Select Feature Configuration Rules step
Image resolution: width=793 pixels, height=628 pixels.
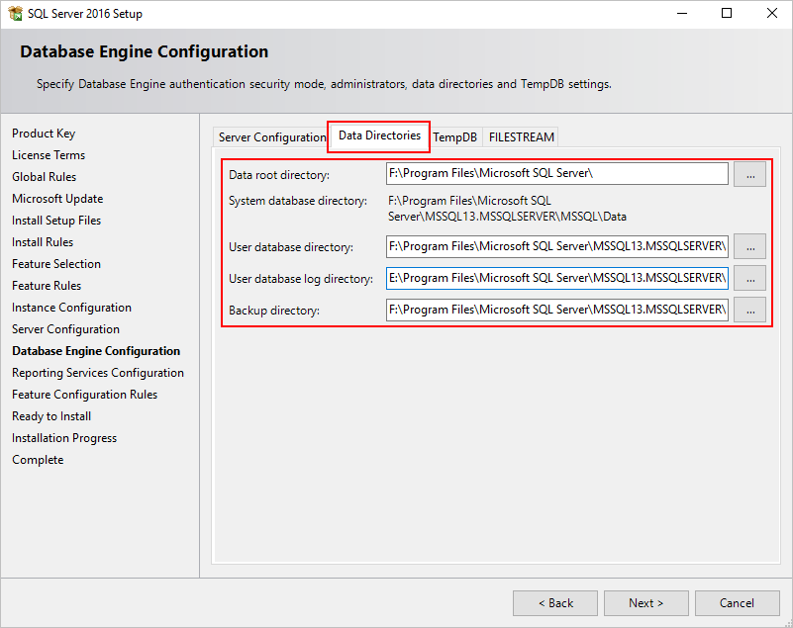[84, 395]
